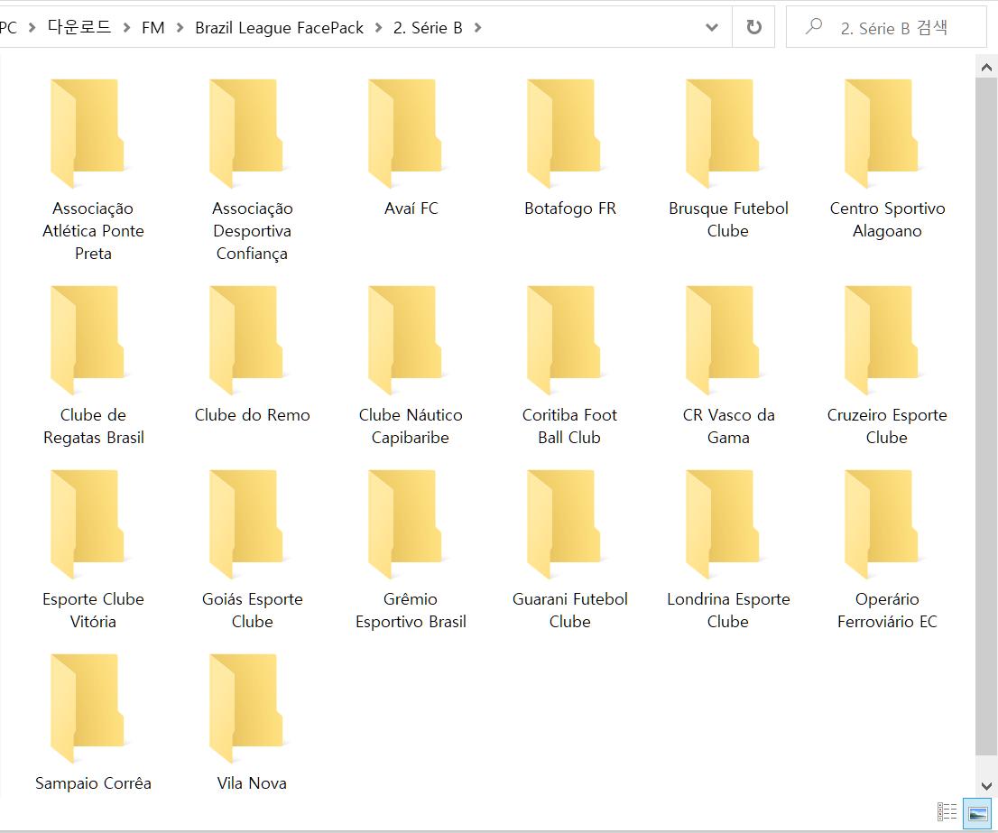Click the Esporte Clube Vitória name label

93,610
